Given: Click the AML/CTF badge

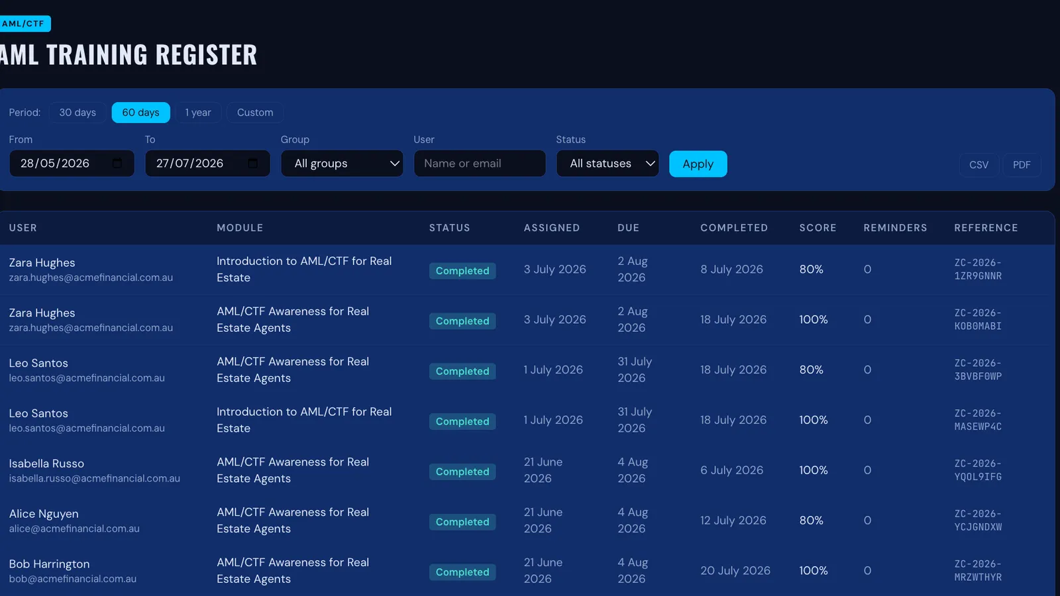Looking at the screenshot, I should pos(24,24).
